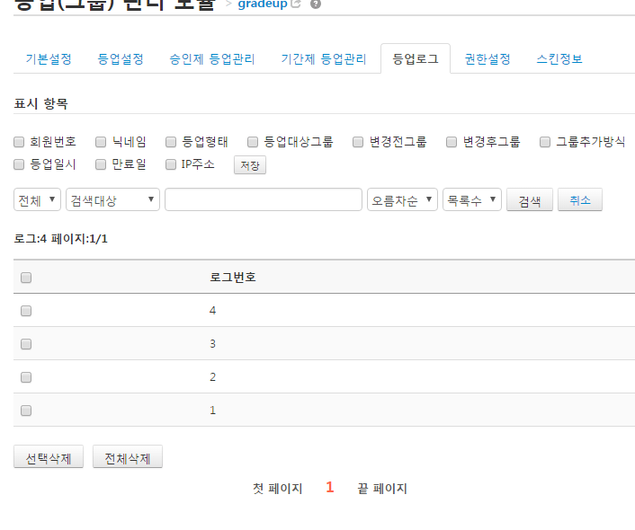
Task: Open the 권한설정 tab
Action: (487, 59)
